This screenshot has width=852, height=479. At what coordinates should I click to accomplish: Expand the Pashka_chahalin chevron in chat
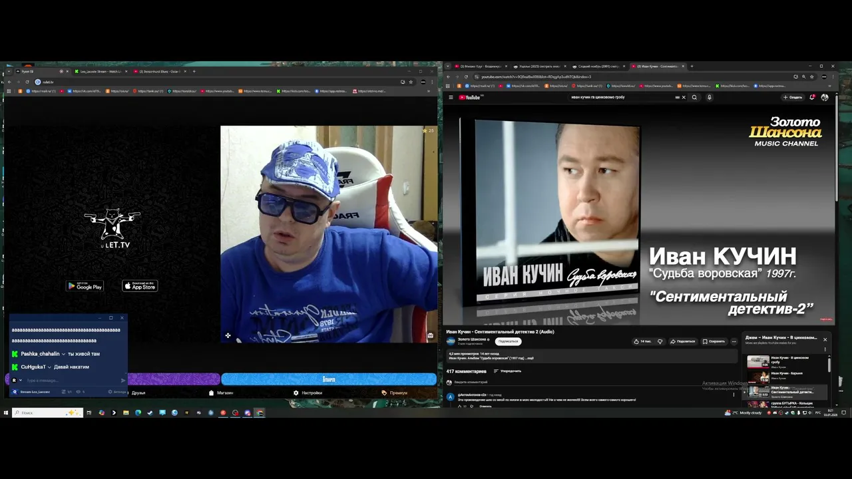pyautogui.click(x=63, y=354)
